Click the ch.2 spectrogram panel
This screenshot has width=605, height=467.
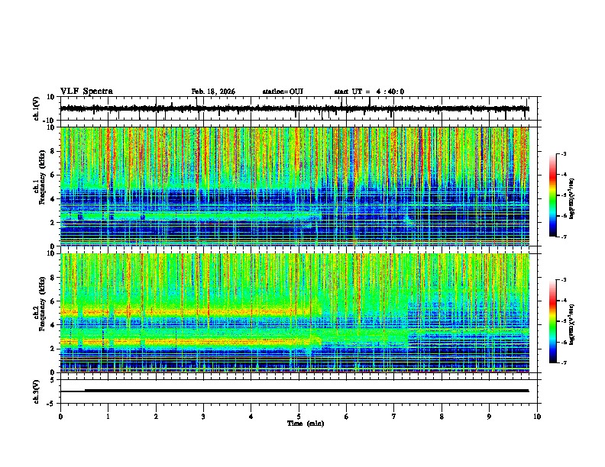pyautogui.click(x=294, y=313)
